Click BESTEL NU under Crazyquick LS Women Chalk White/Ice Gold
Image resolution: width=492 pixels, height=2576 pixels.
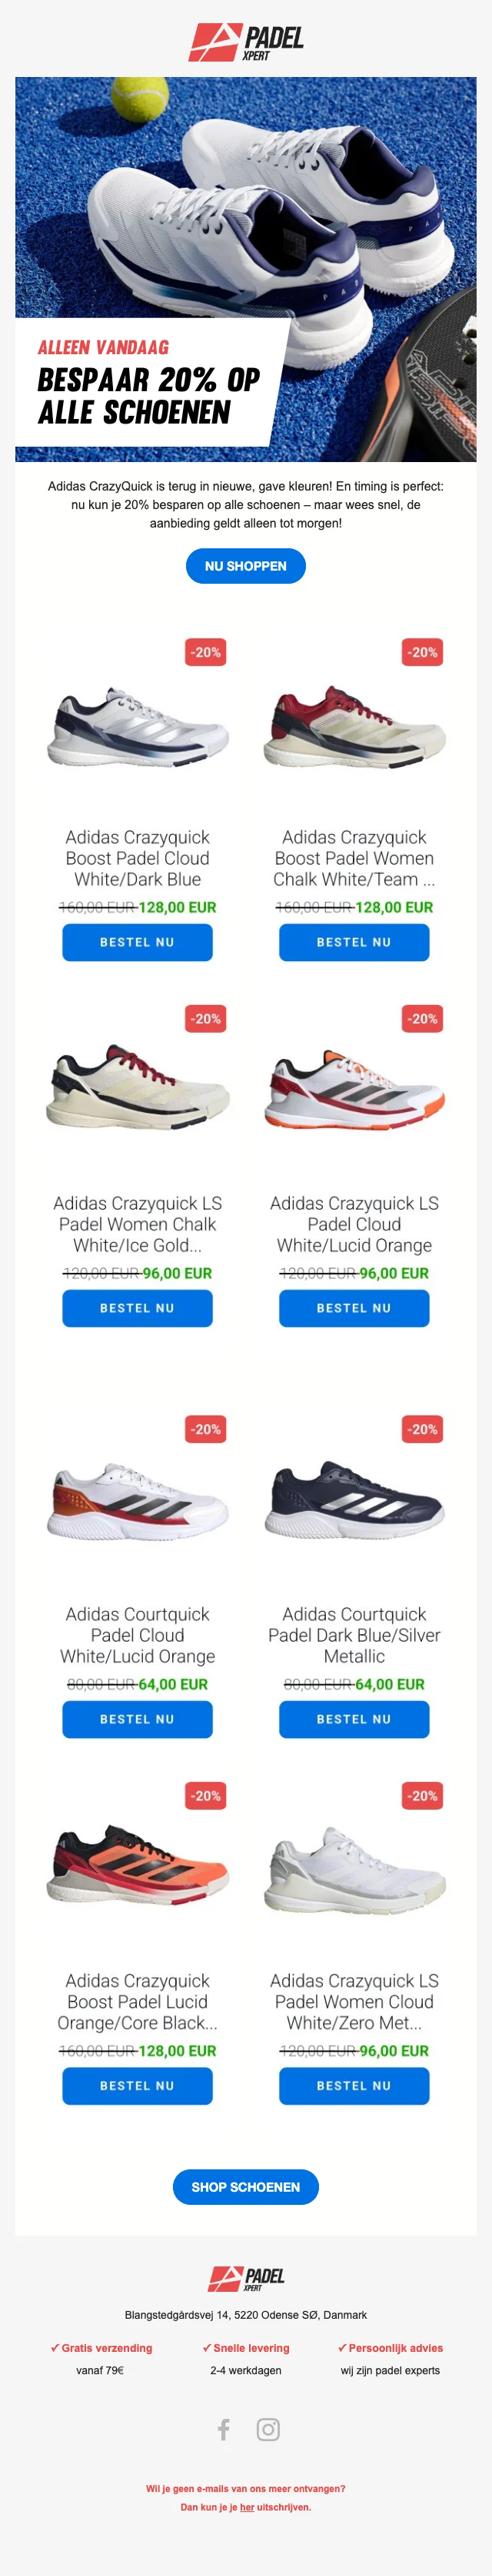(138, 1308)
